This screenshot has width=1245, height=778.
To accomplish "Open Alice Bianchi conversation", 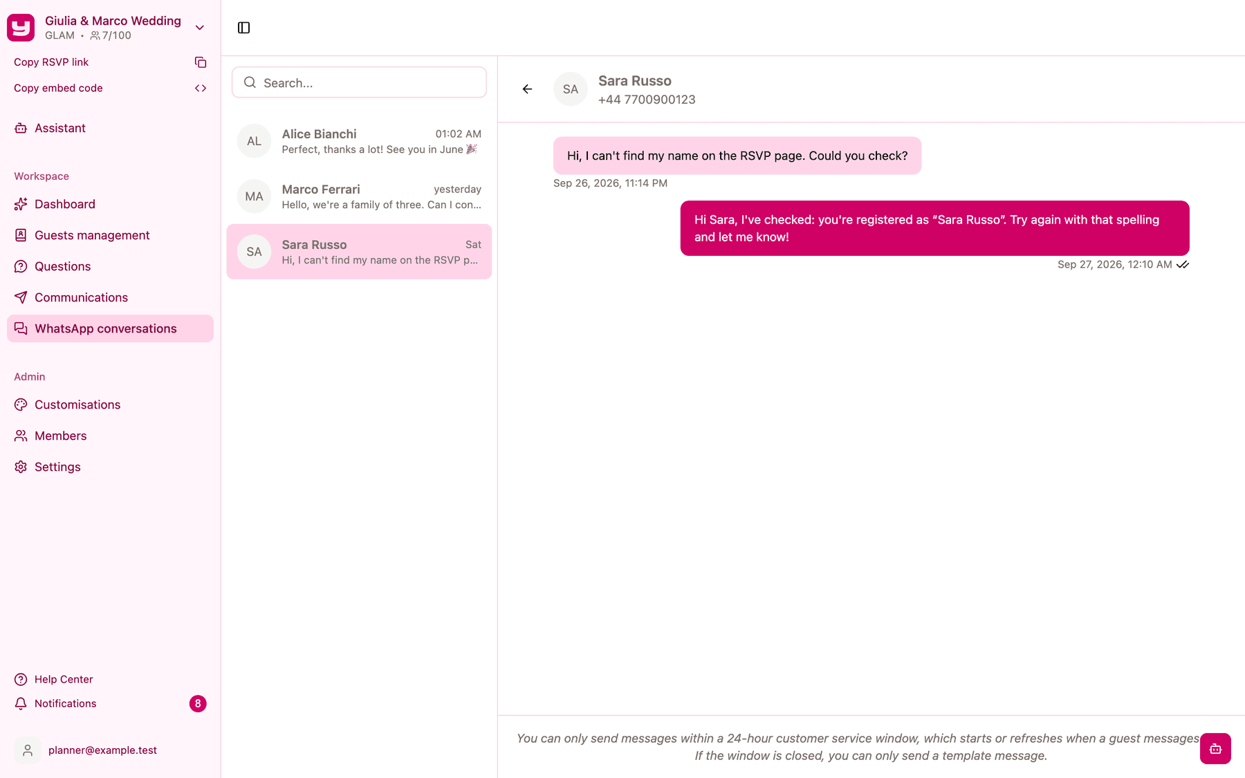I will [x=359, y=141].
